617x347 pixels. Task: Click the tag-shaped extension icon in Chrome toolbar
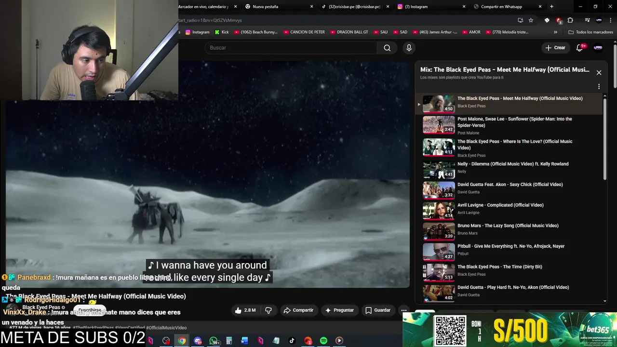(x=547, y=20)
